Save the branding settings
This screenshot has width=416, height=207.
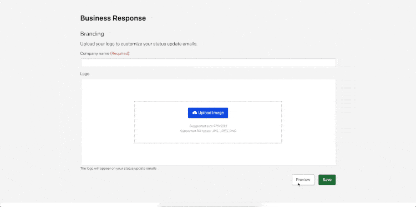coord(327,180)
